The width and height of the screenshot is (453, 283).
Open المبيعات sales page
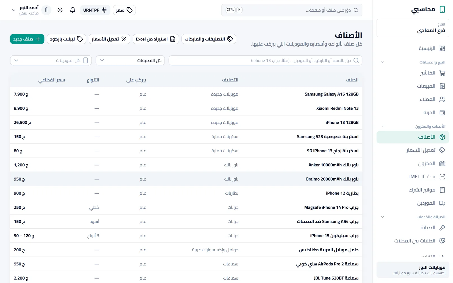pyautogui.click(x=413, y=86)
